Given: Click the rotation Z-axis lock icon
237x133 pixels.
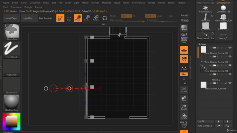Looking at the screenshot, I should coord(185,83).
